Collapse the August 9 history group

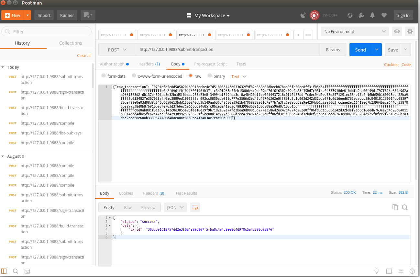pos(3,156)
